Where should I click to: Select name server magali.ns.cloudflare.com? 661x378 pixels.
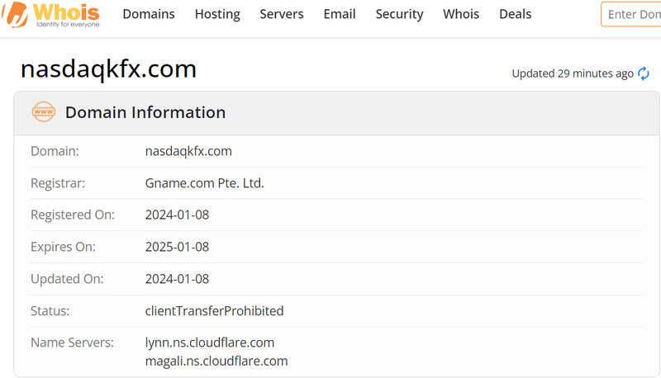pyautogui.click(x=216, y=361)
